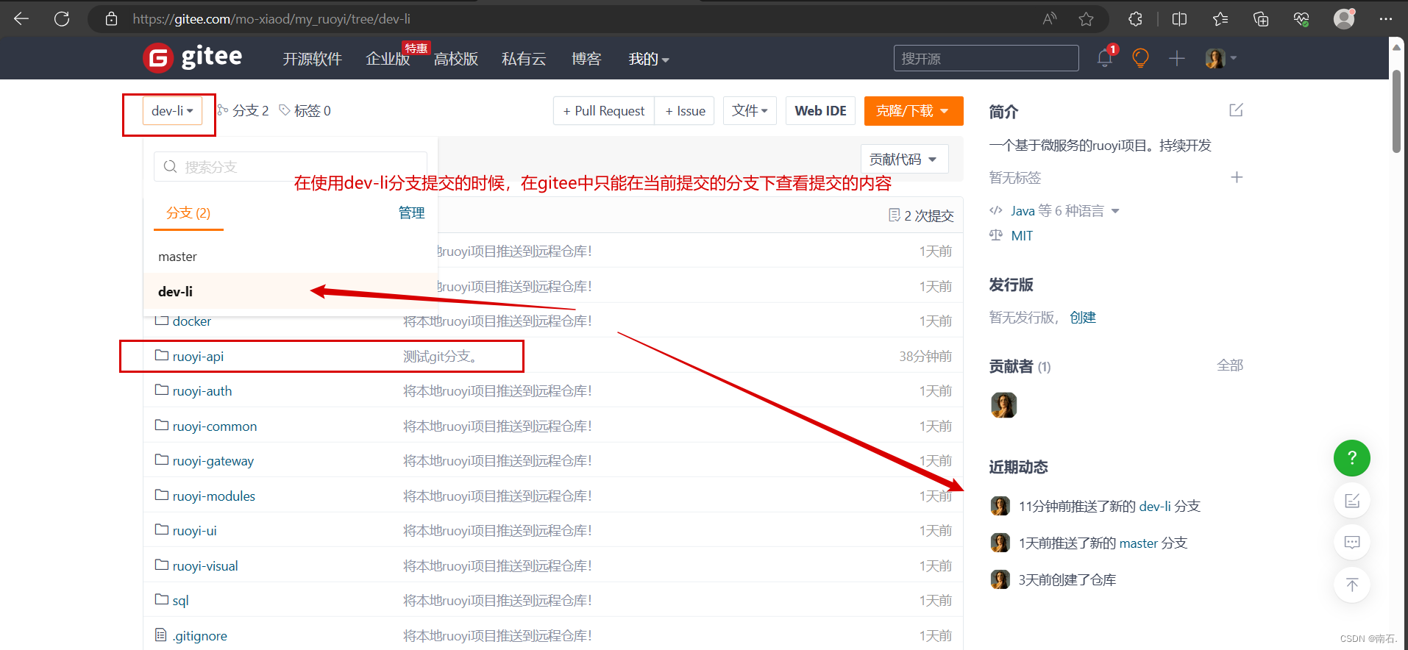Open 私有云 in the navigation

tap(524, 59)
